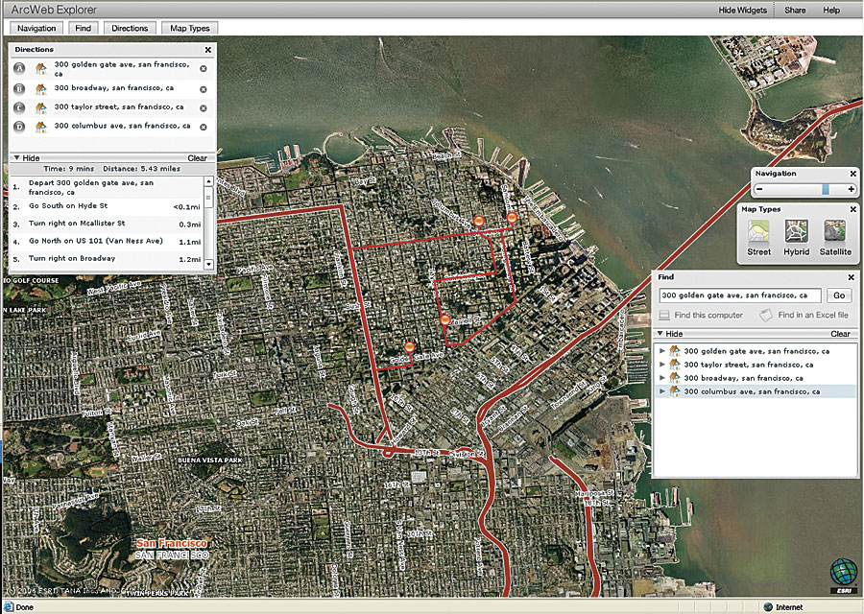The image size is (864, 614).
Task: Close the Directions panel
Action: (x=208, y=50)
